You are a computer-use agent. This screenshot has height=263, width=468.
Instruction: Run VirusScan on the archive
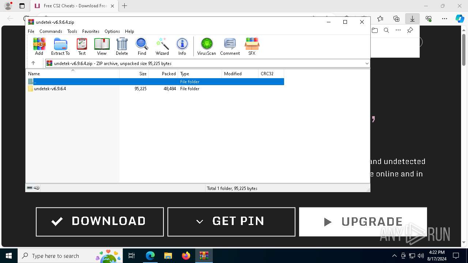coord(207,46)
